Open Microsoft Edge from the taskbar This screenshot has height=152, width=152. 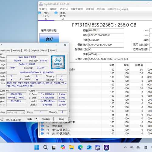80,147
